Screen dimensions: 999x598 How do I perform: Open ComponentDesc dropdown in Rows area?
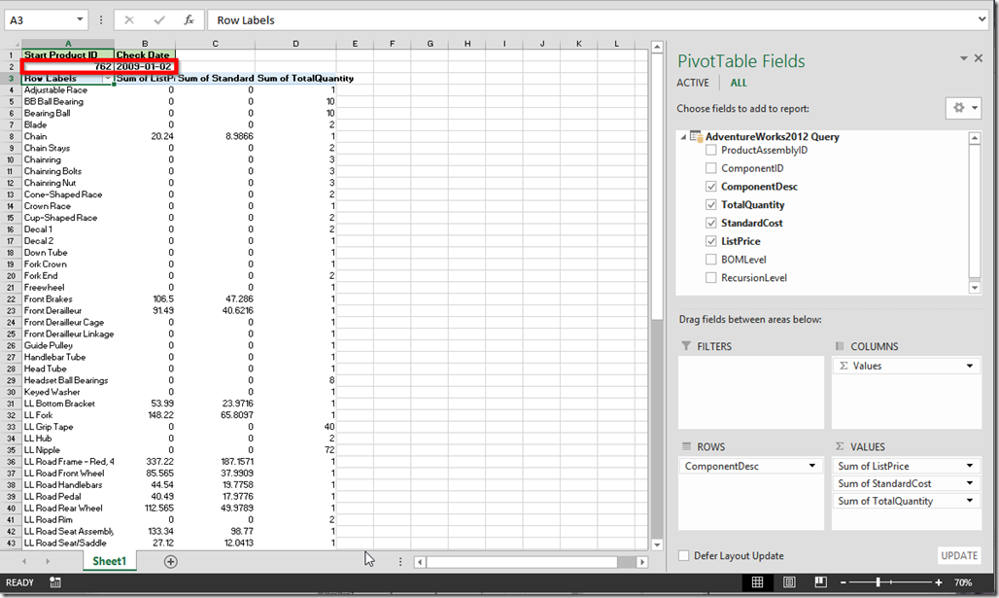tap(812, 466)
